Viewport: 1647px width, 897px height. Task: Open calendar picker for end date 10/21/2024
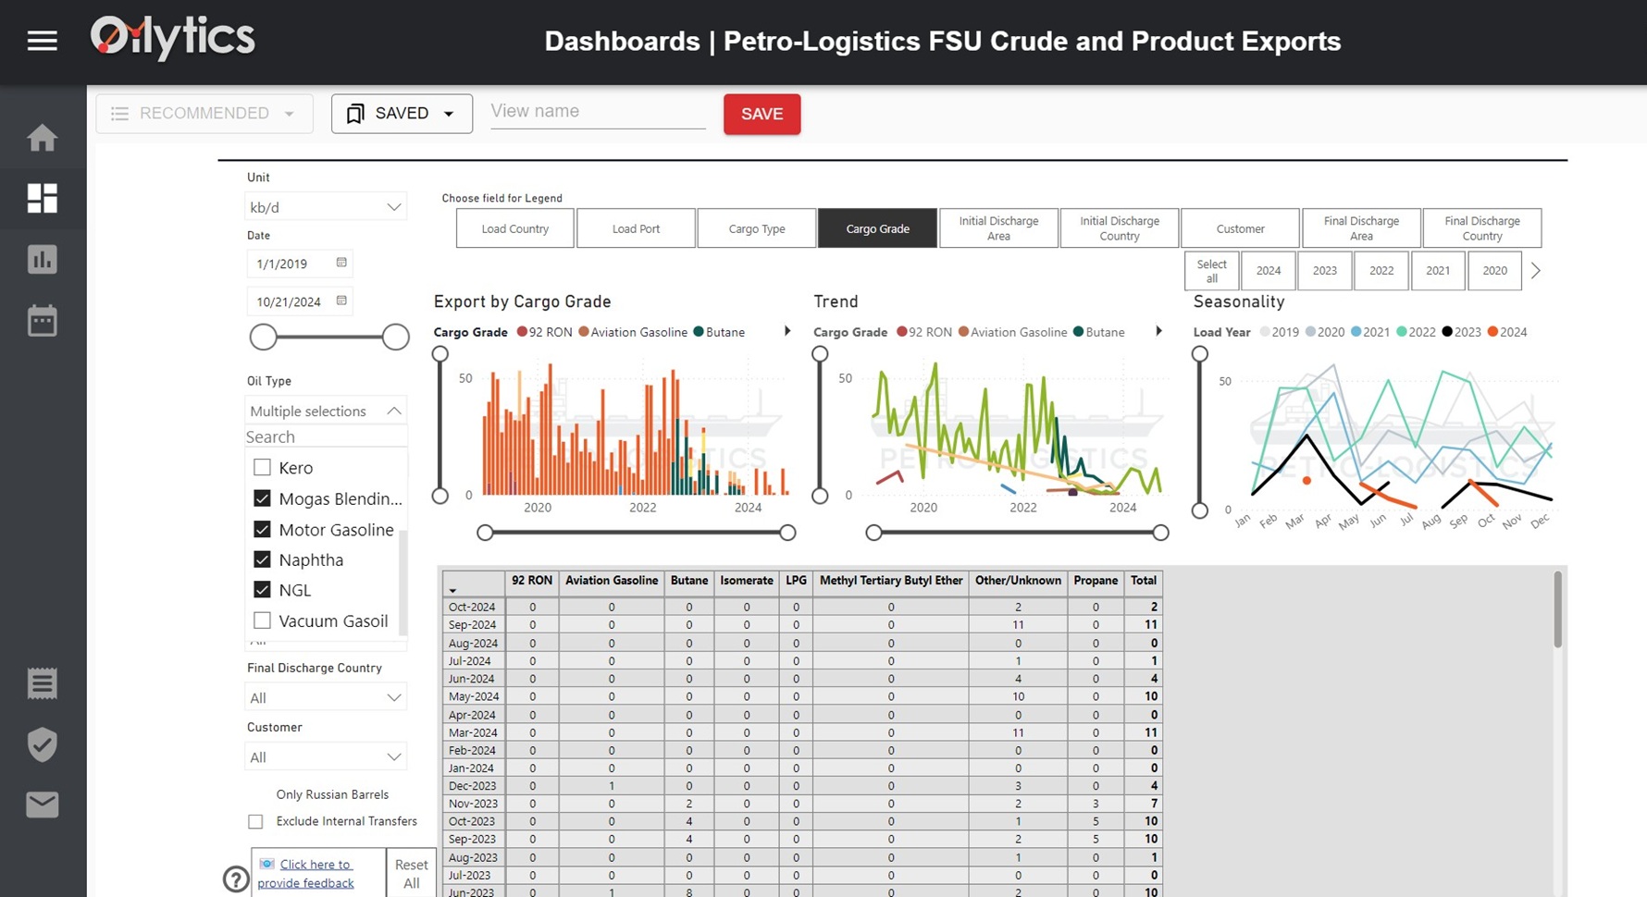pos(341,301)
